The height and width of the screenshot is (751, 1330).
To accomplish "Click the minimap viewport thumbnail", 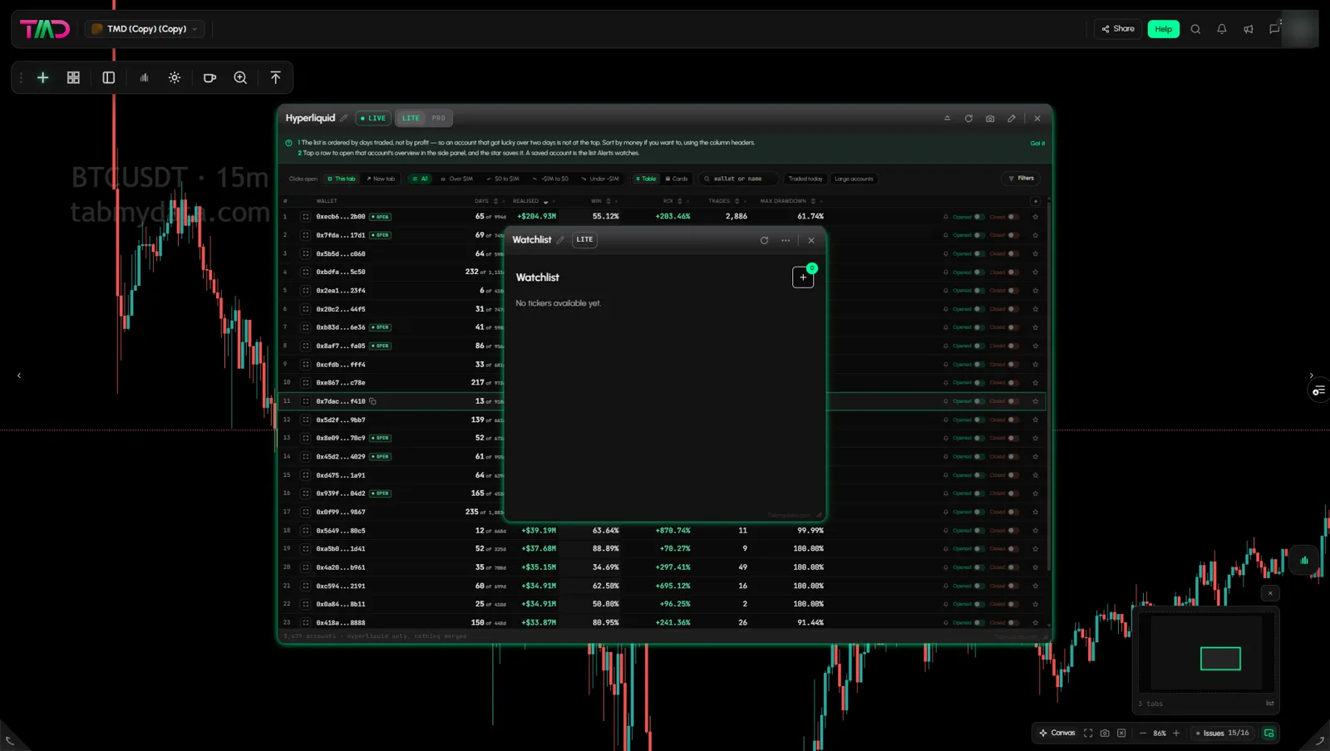I will 1220,659.
